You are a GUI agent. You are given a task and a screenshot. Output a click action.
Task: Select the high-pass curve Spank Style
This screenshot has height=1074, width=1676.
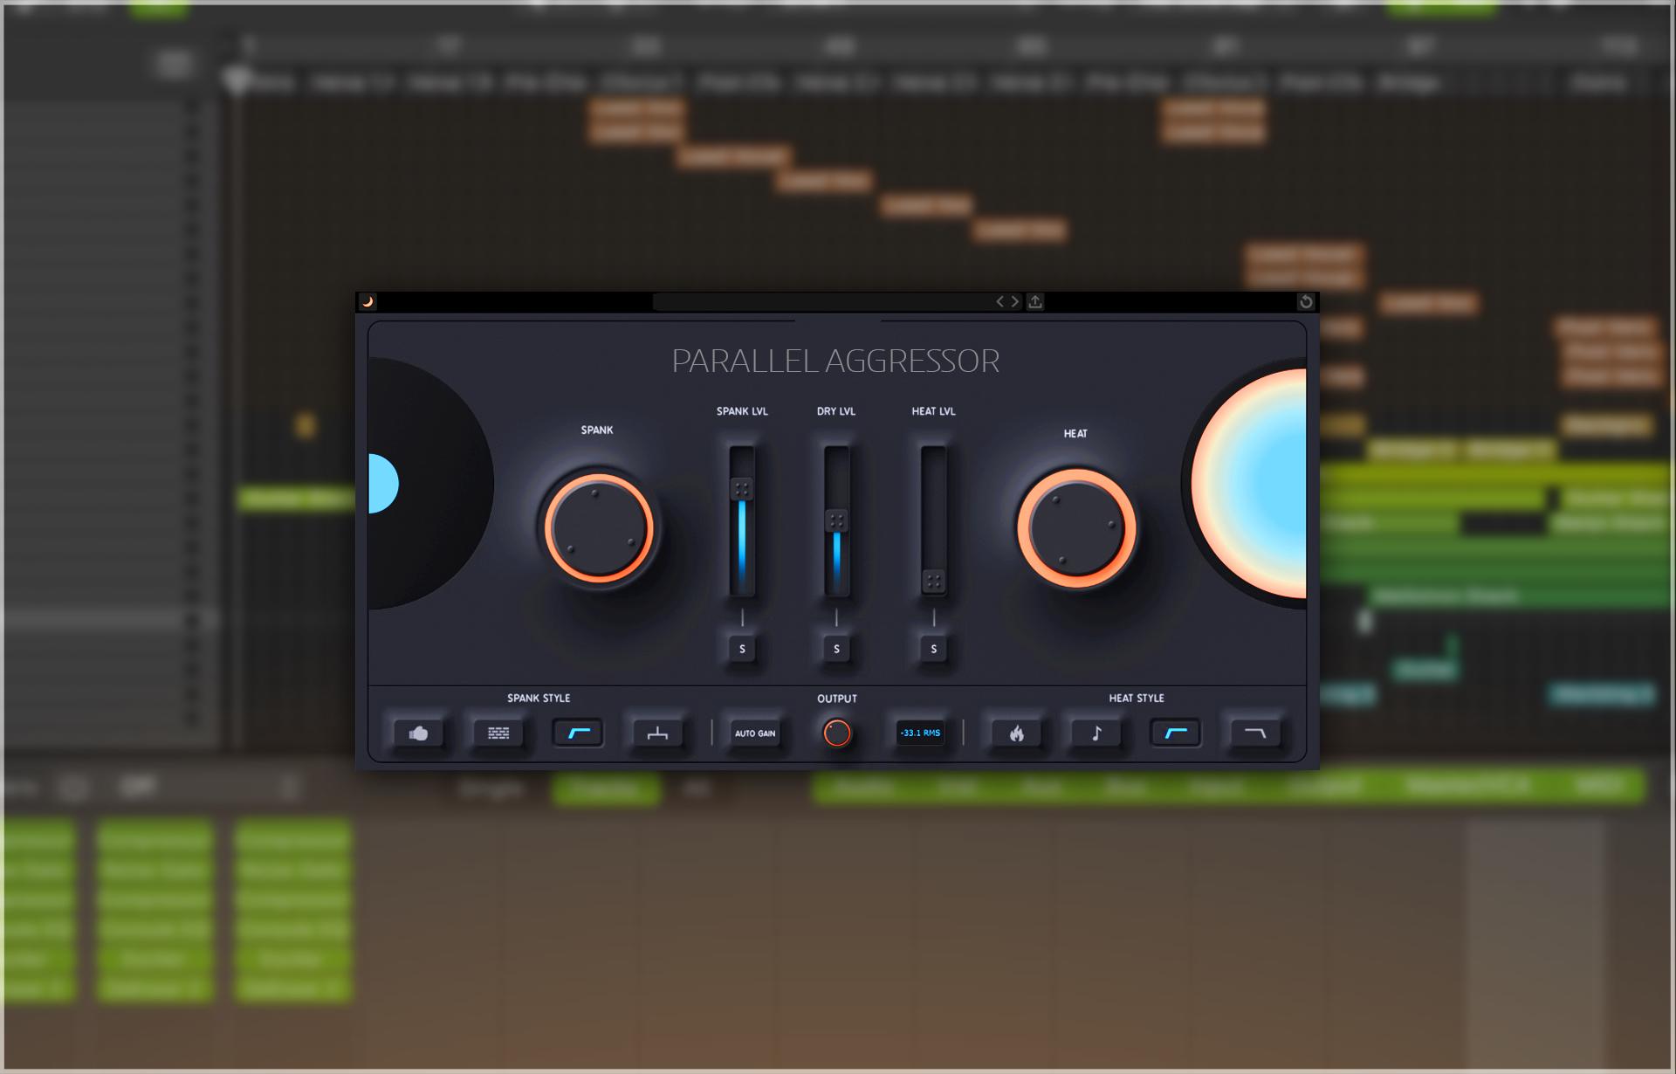(578, 733)
